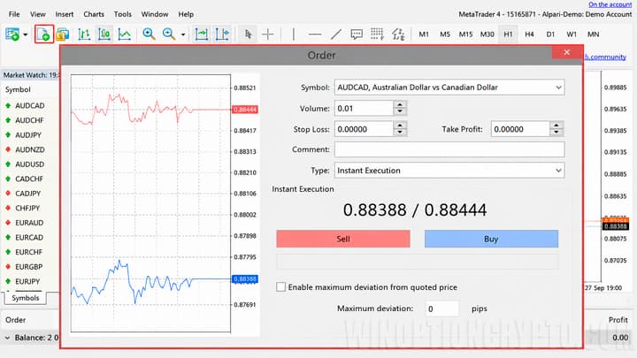Select the W1 timeframe button
637x358 pixels.
[x=572, y=34]
